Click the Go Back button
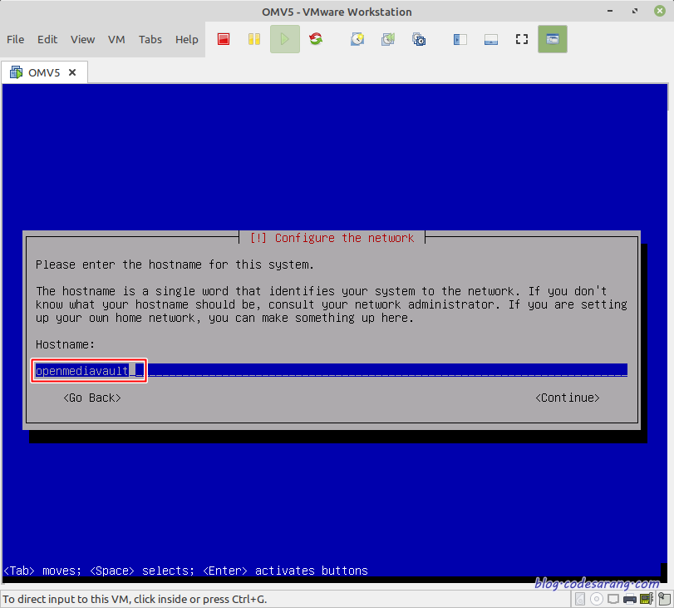 (x=92, y=398)
